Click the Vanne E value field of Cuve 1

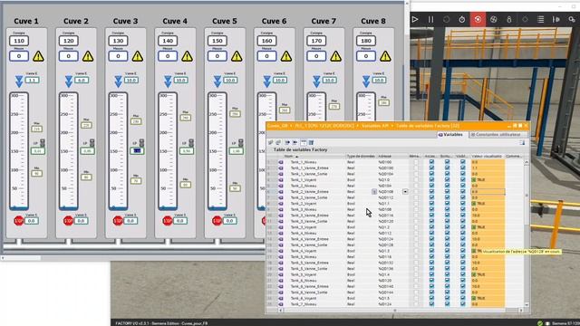click(x=33, y=81)
